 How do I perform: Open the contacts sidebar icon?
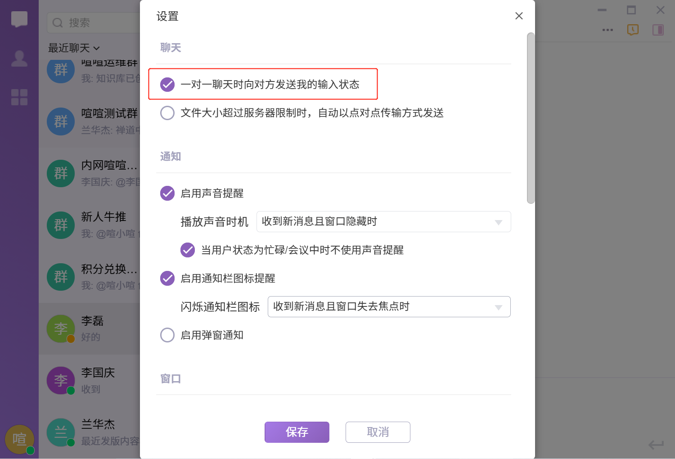click(x=19, y=58)
